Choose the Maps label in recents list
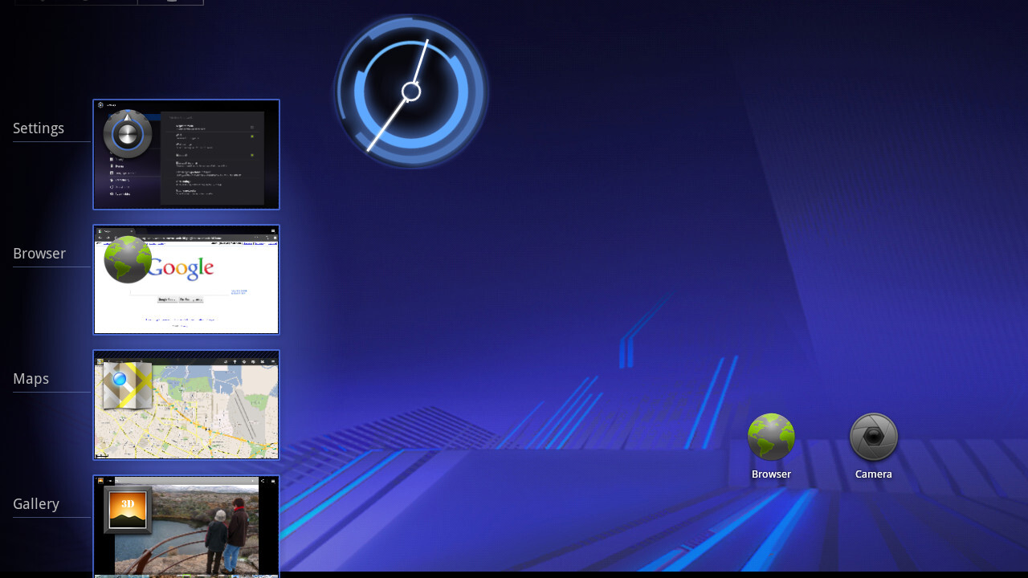 coord(31,379)
